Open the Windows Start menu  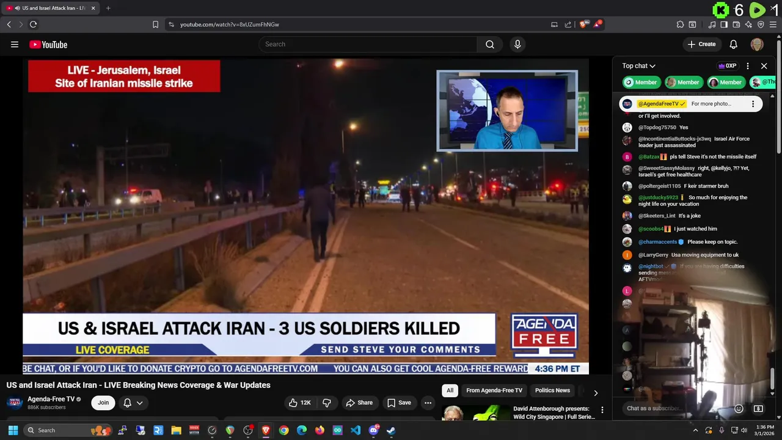point(13,430)
